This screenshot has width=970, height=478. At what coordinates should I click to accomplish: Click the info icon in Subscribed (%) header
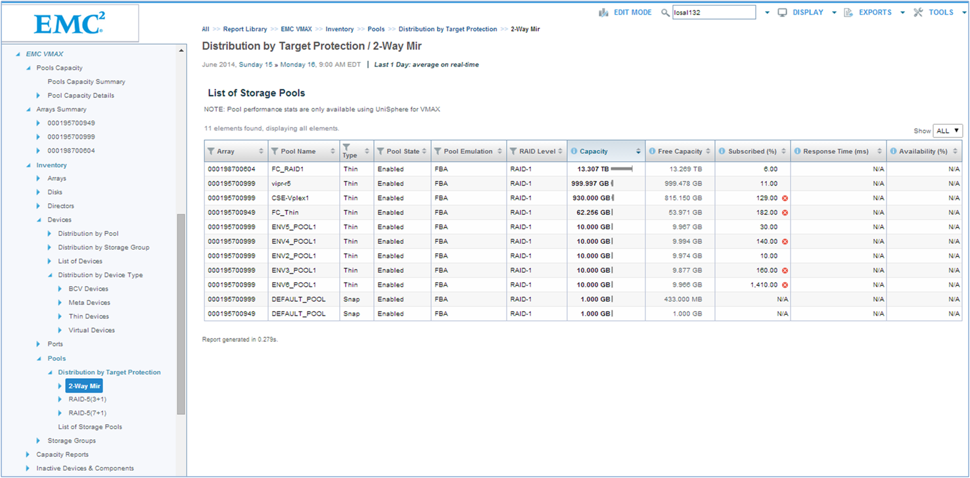(x=722, y=151)
